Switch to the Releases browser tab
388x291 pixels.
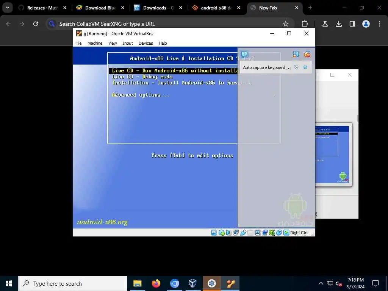(x=42, y=8)
